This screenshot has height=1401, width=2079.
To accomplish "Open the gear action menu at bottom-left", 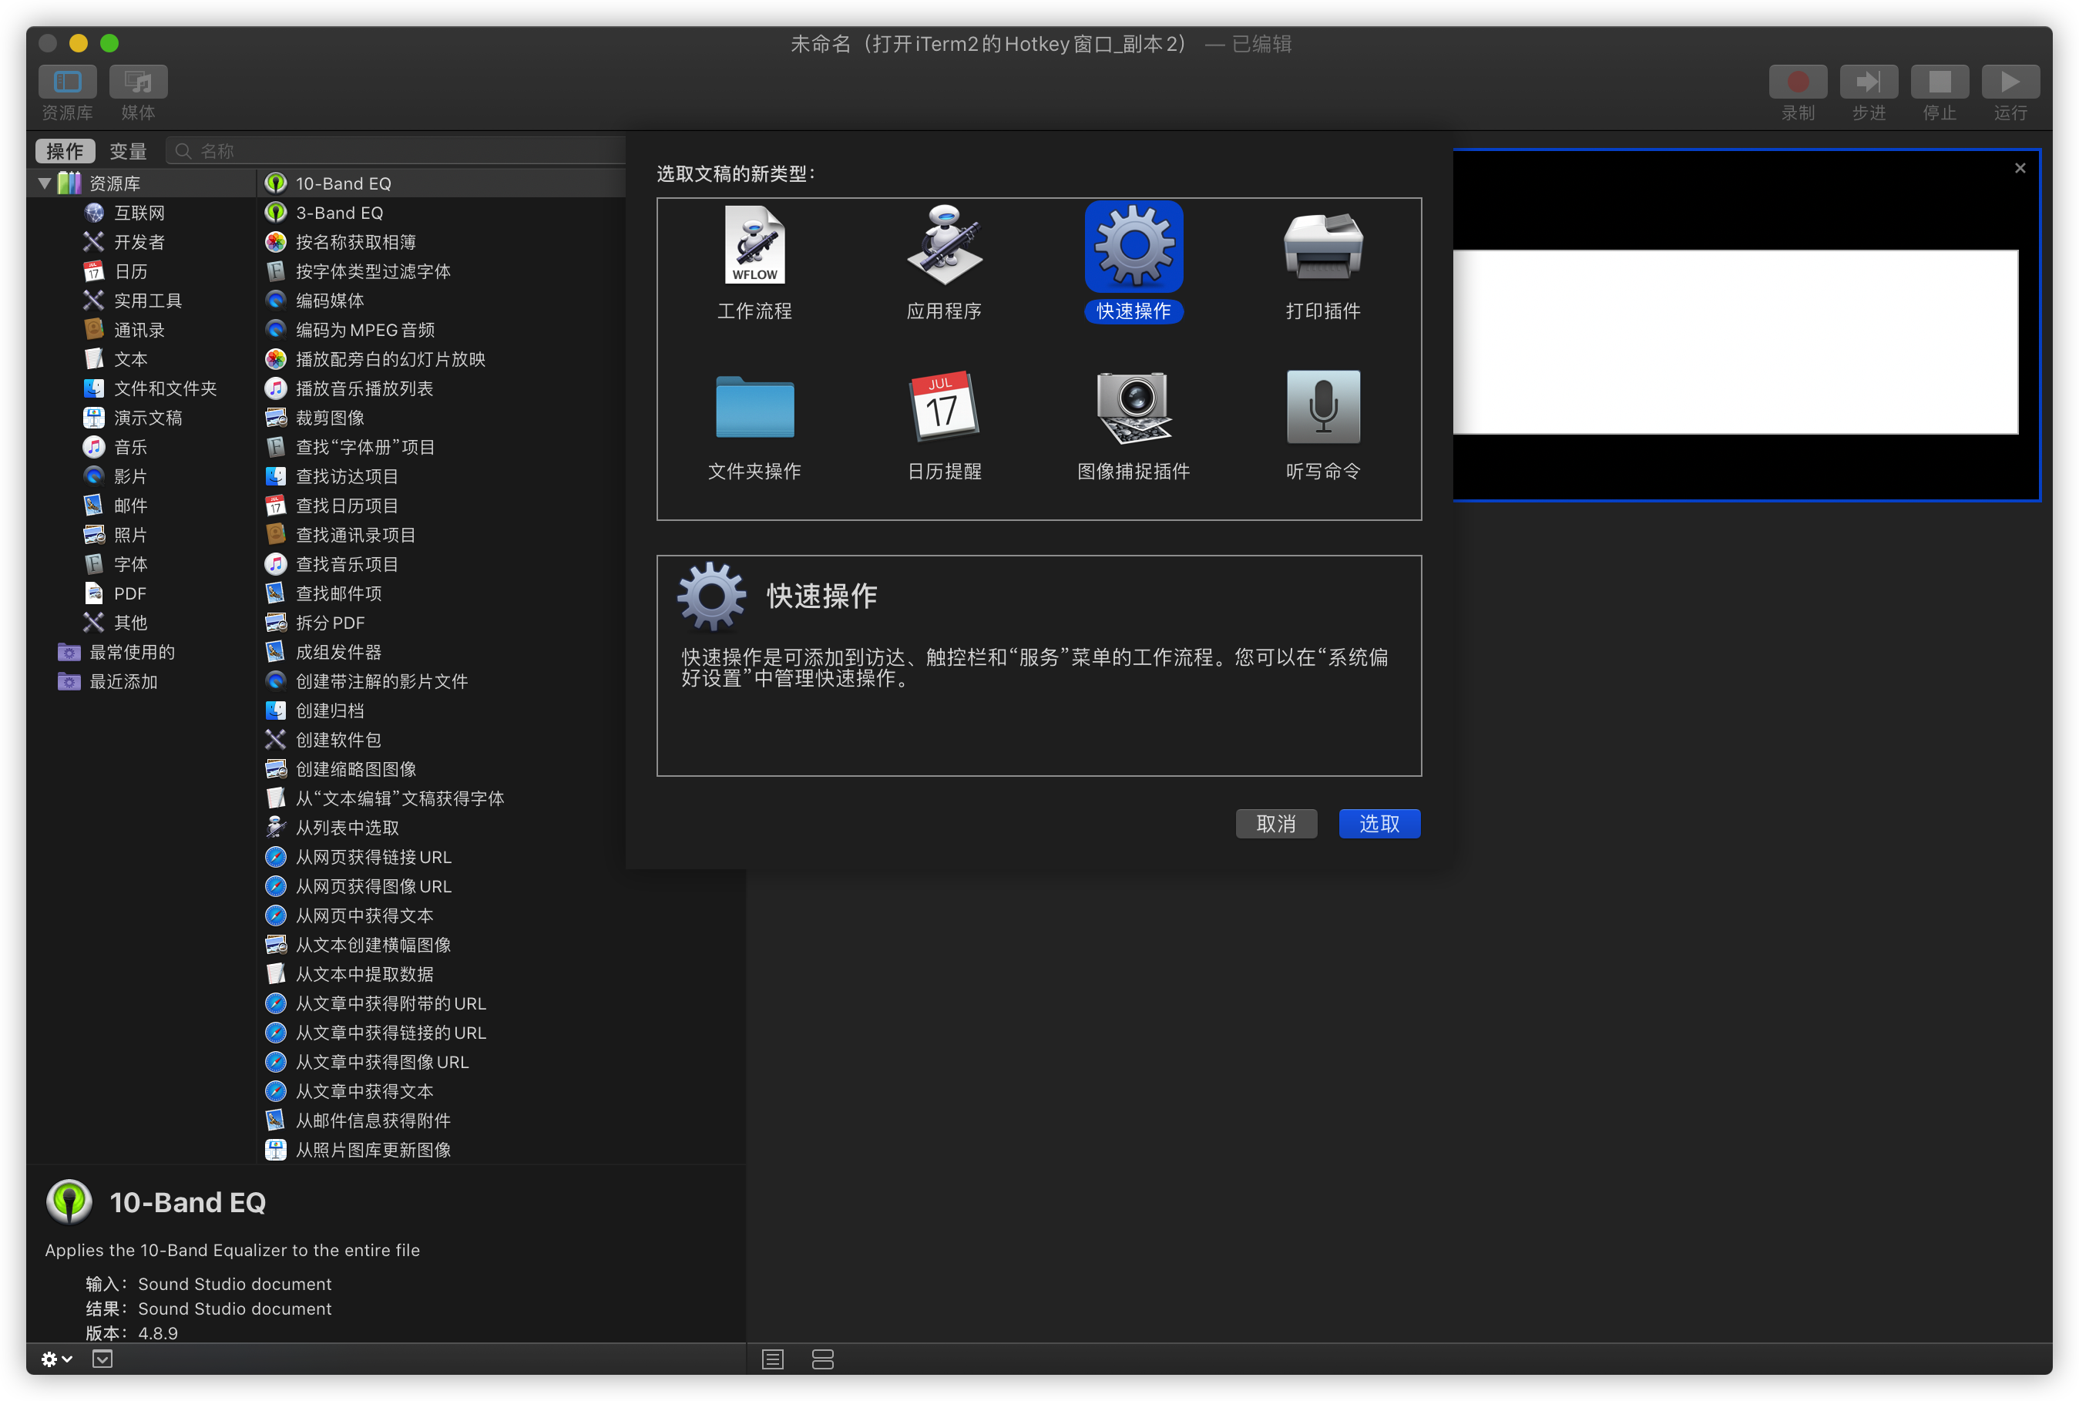I will [x=55, y=1359].
